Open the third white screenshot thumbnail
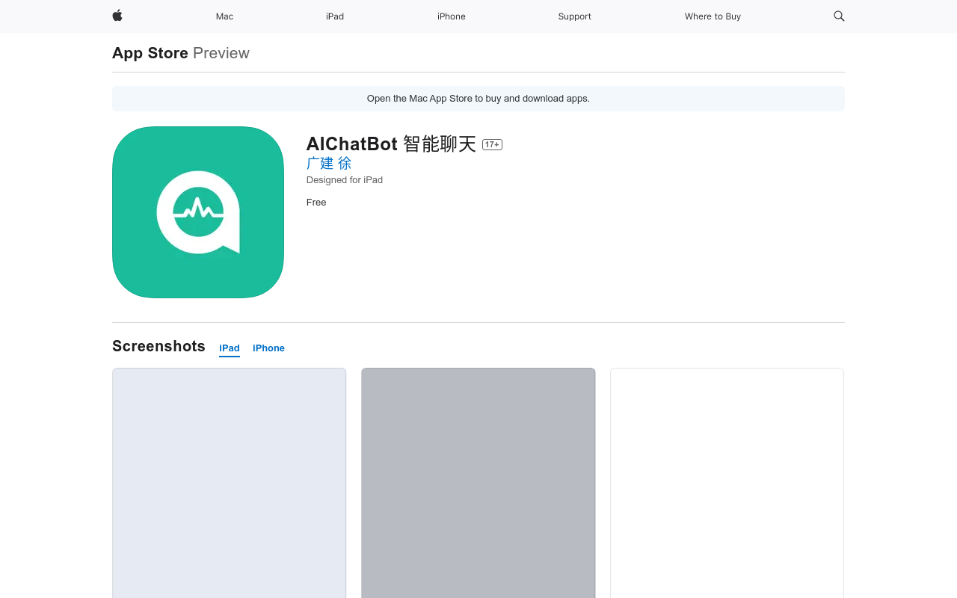The height and width of the screenshot is (598, 957). coord(727,483)
